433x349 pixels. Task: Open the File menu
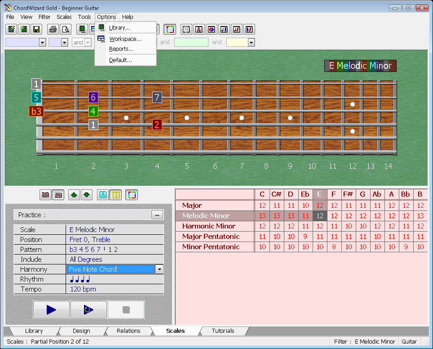(x=10, y=17)
